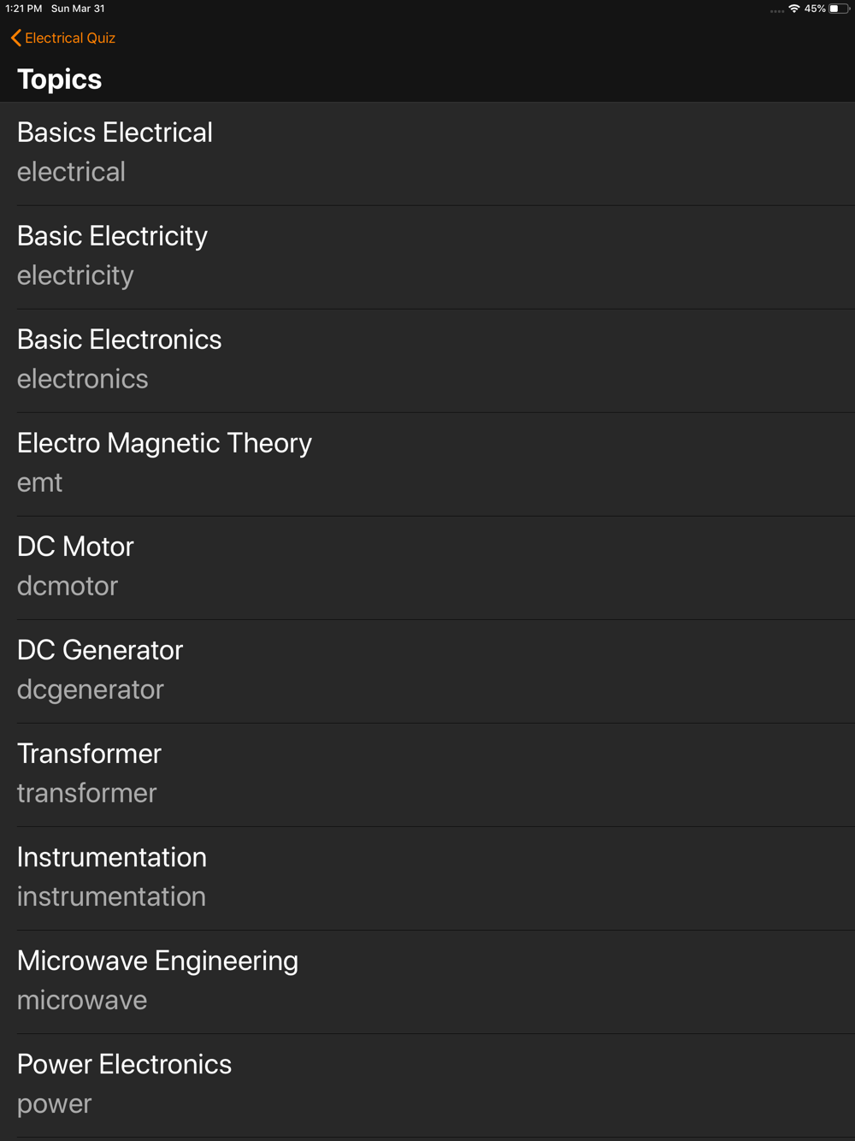The width and height of the screenshot is (855, 1141).
Task: Tap the orange back chevron icon
Action: click(x=15, y=38)
